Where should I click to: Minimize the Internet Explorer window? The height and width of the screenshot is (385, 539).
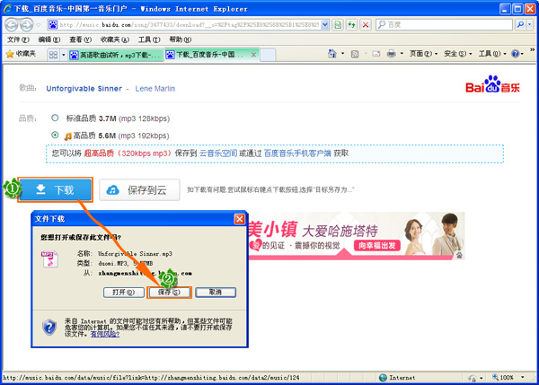(x=505, y=9)
